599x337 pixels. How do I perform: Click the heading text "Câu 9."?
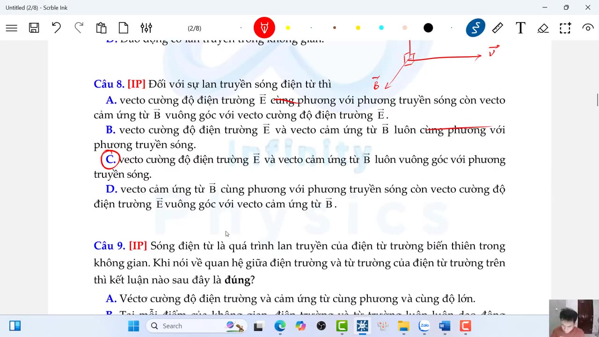tap(110, 246)
